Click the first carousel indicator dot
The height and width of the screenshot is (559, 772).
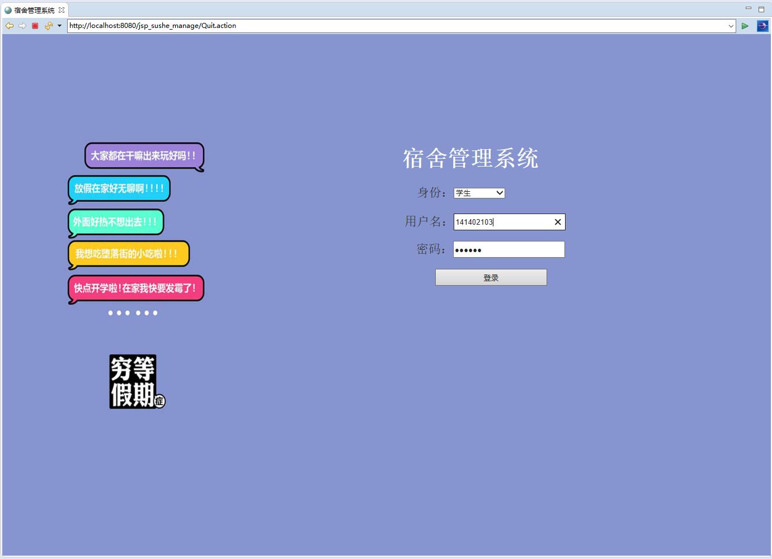point(110,313)
